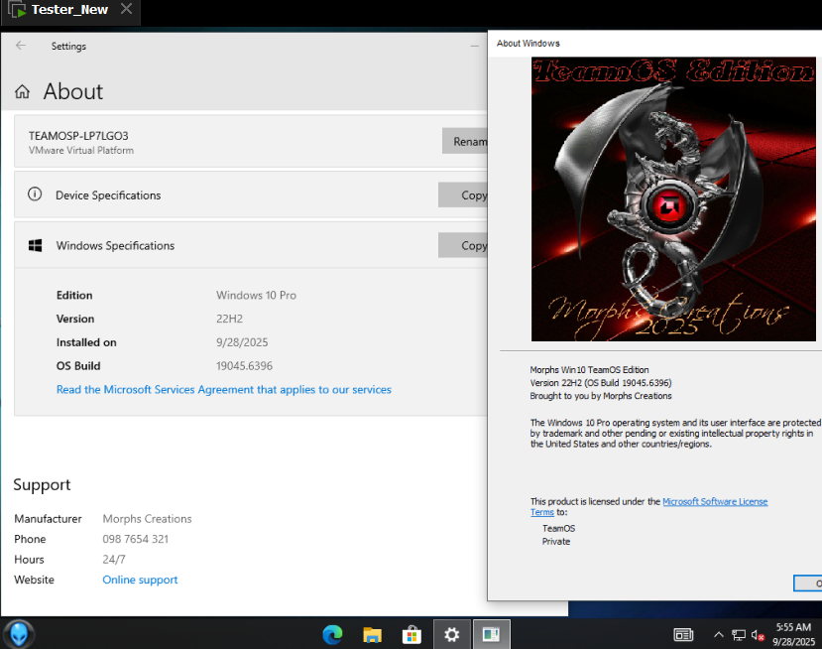Launch Microsoft Store from the taskbar
Image resolution: width=822 pixels, height=649 pixels.
tap(411, 634)
